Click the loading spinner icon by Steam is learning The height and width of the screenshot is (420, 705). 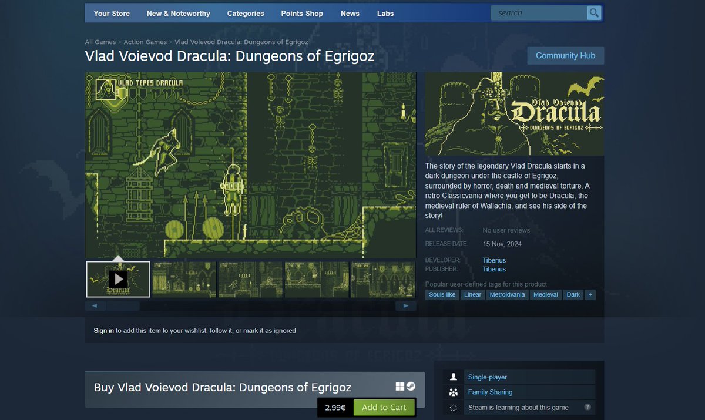453,407
